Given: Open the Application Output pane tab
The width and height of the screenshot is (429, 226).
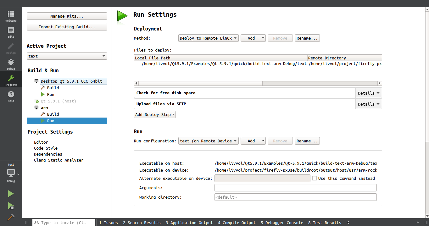Looking at the screenshot, I should click(189, 223).
